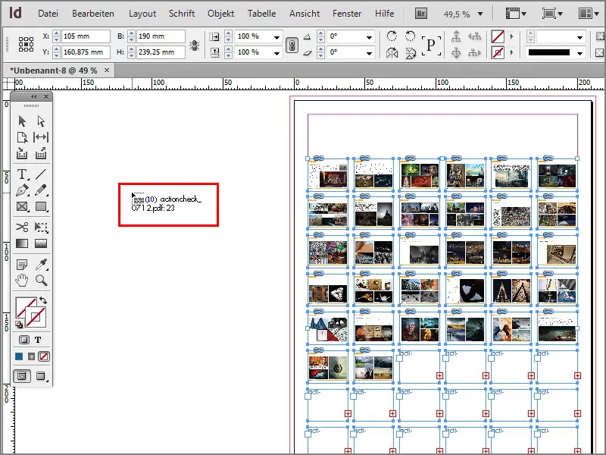Click the swap fill and stroke arrow
This screenshot has width=606, height=455.
tap(44, 300)
